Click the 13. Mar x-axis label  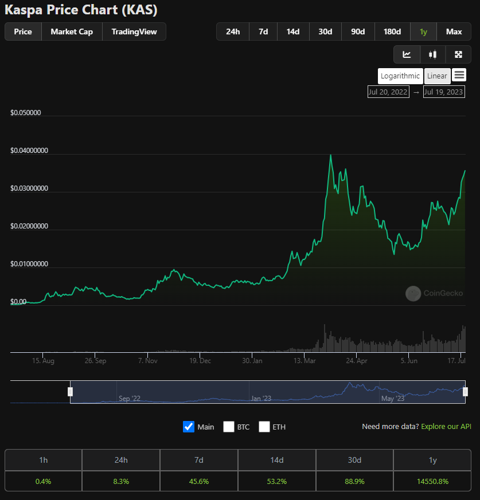(305, 361)
